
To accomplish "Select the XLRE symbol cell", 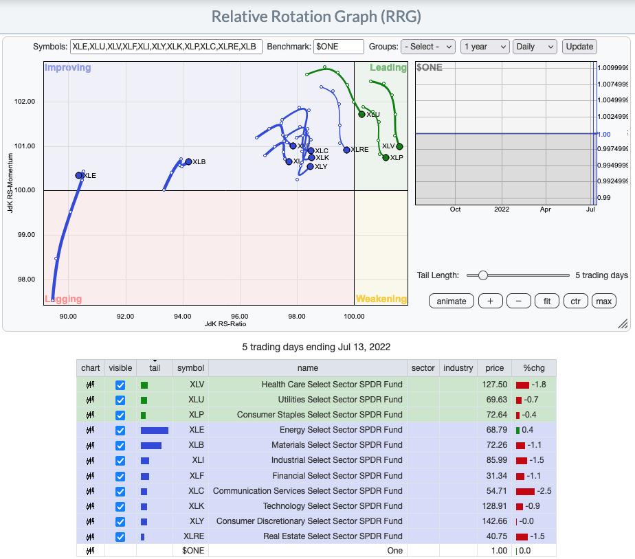I will point(190,536).
